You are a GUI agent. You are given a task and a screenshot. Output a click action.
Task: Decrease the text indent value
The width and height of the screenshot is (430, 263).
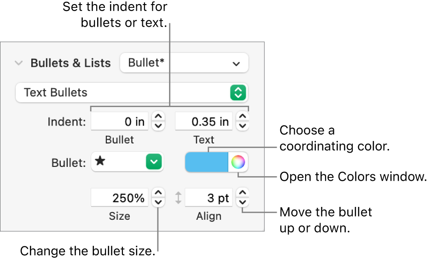[x=242, y=126]
